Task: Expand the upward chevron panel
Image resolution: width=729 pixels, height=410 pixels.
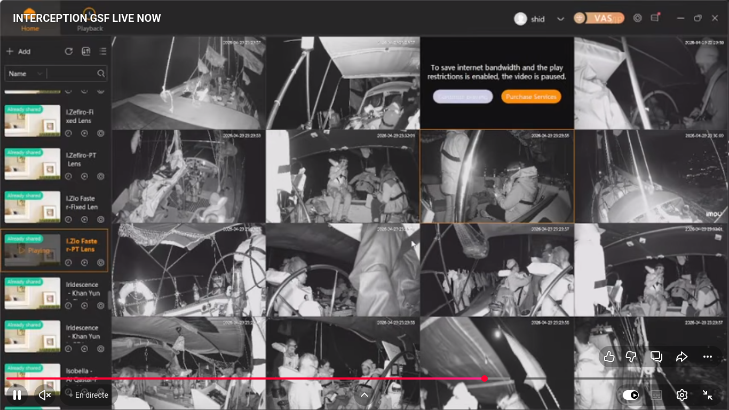Action: (x=364, y=395)
